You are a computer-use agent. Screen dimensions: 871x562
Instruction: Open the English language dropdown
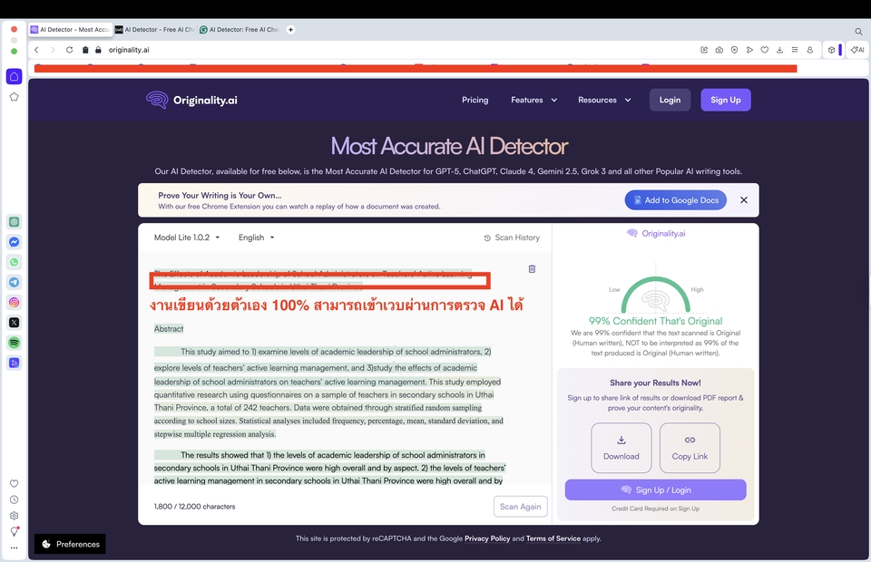256,237
